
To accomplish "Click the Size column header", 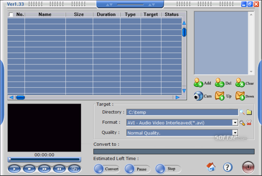I will 79,15.
